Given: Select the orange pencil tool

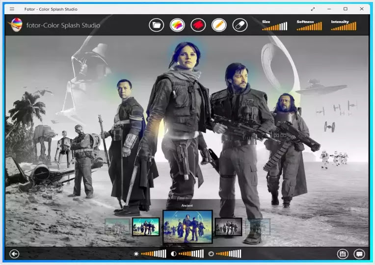Looking at the screenshot, I should [x=219, y=25].
